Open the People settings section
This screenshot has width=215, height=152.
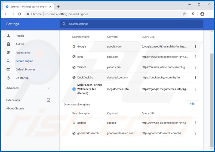click(20, 36)
